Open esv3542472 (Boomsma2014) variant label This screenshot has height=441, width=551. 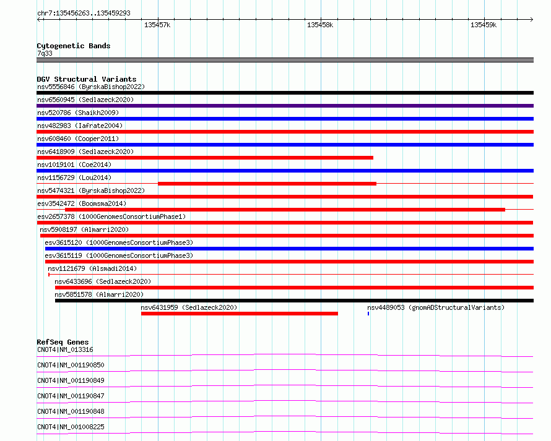pos(82,203)
